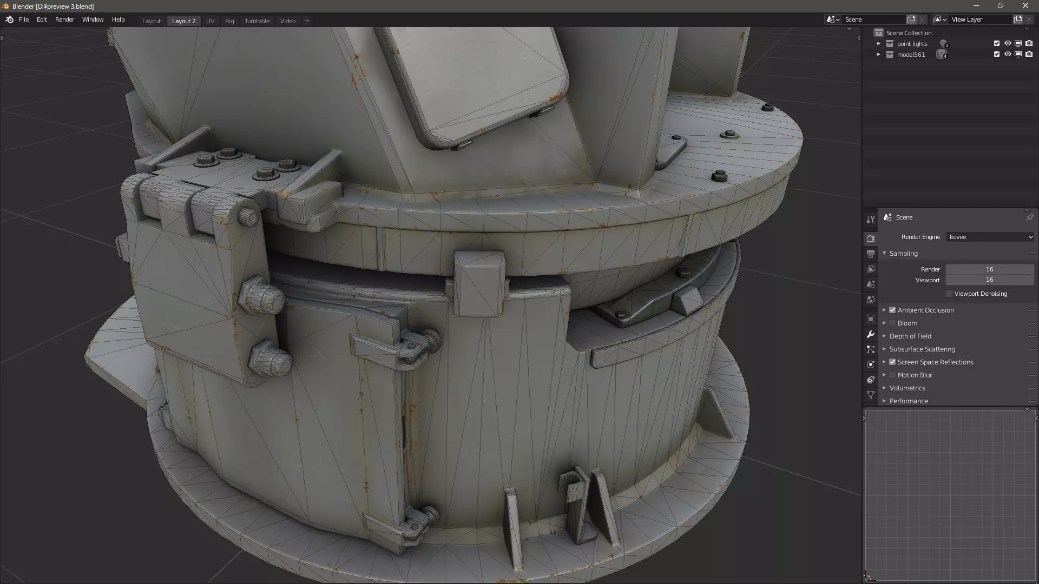This screenshot has width=1039, height=584.
Task: Add a new workspace with the plus icon
Action: pos(307,21)
